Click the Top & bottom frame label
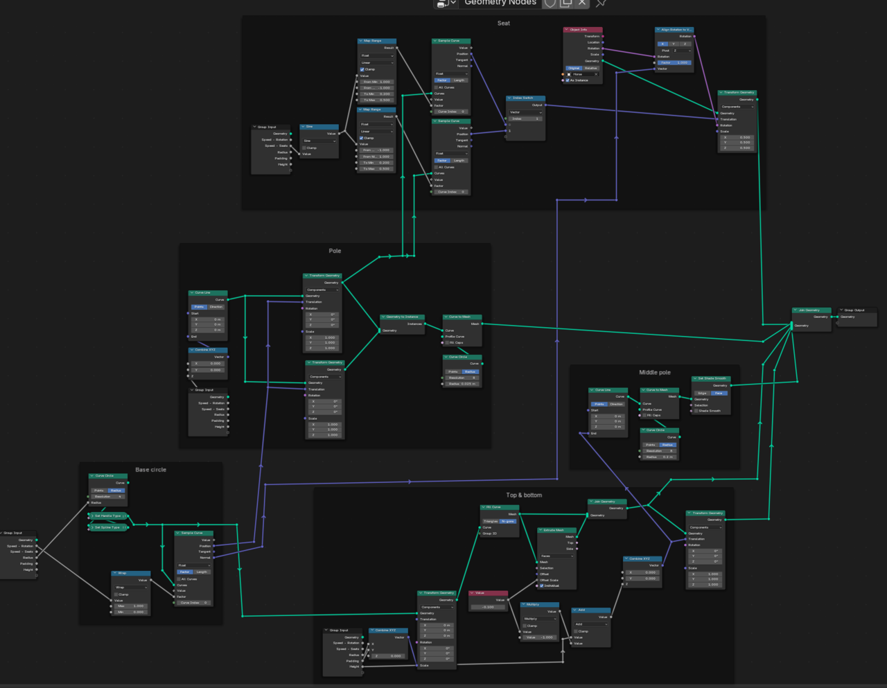 click(x=524, y=495)
